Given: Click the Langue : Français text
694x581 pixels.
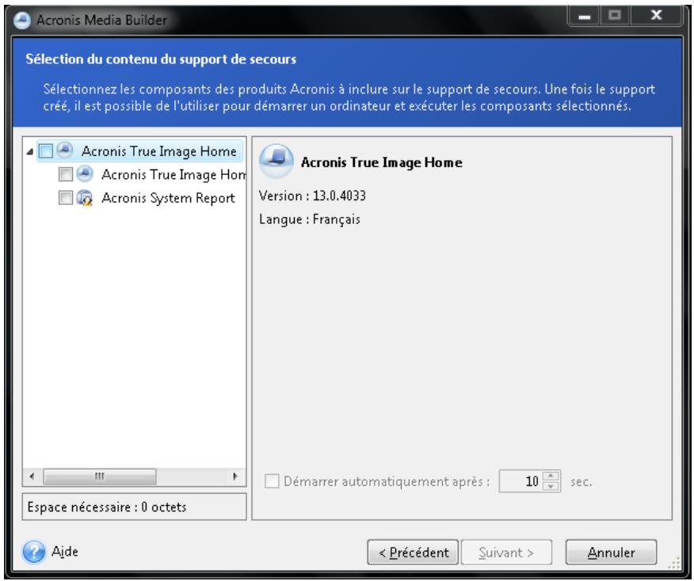Looking at the screenshot, I should click(x=310, y=219).
